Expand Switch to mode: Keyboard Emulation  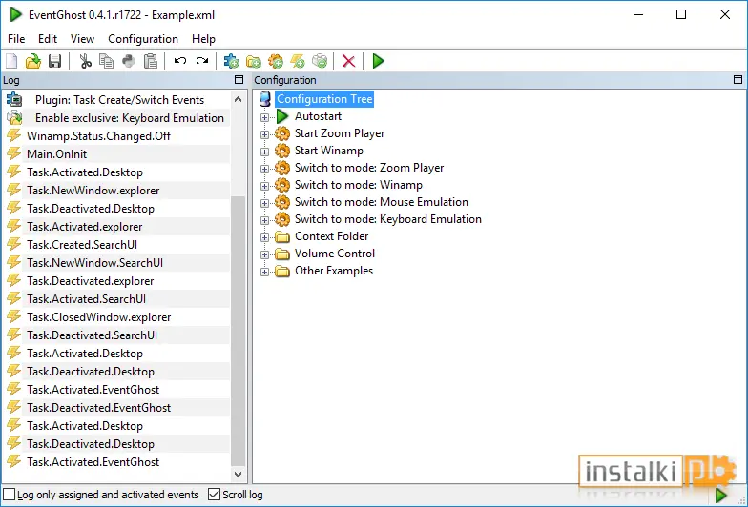(264, 219)
